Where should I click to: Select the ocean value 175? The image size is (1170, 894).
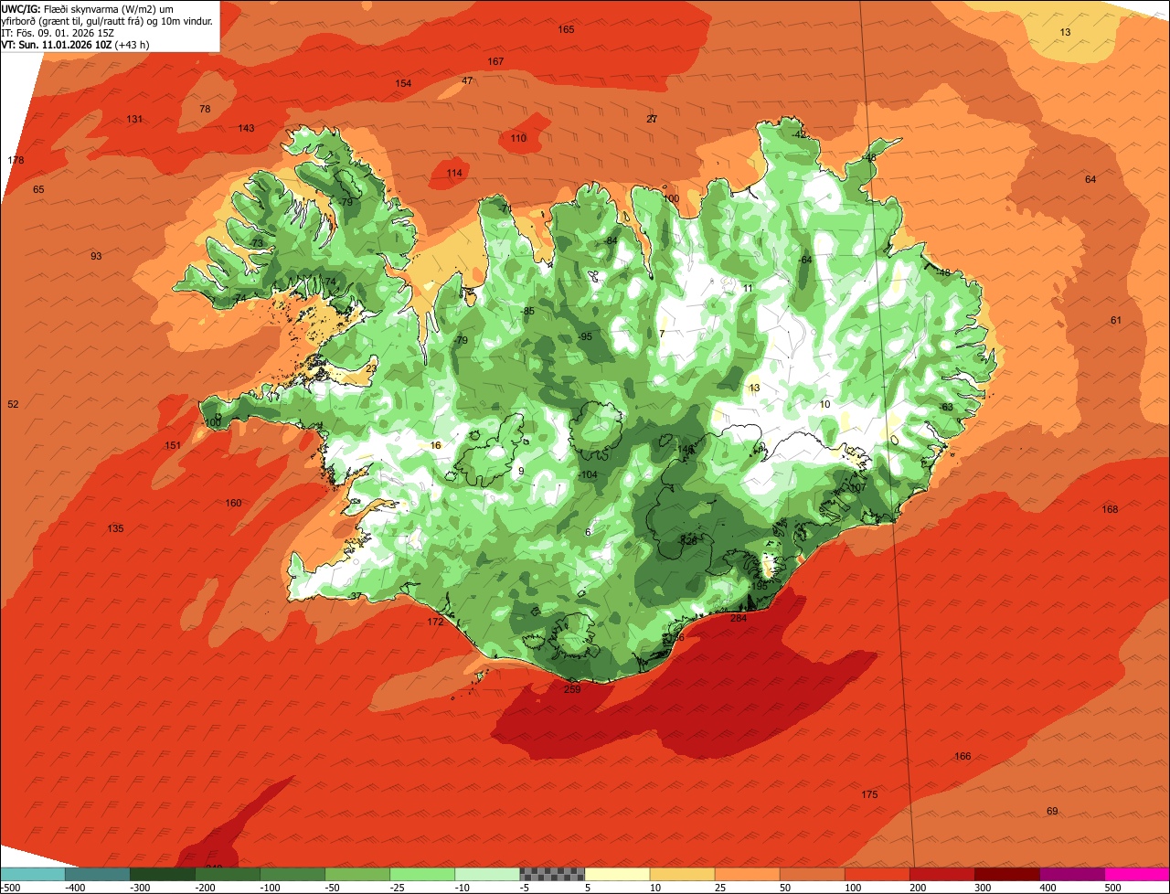[x=869, y=794]
